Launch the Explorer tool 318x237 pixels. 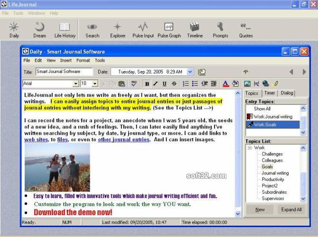tap(118, 30)
